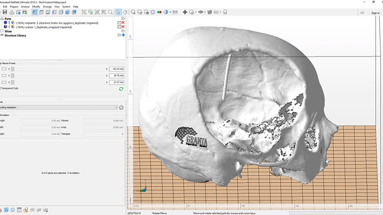Click the Sign In button

click(375, 13)
